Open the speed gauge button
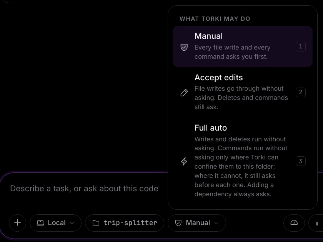 (x=294, y=223)
